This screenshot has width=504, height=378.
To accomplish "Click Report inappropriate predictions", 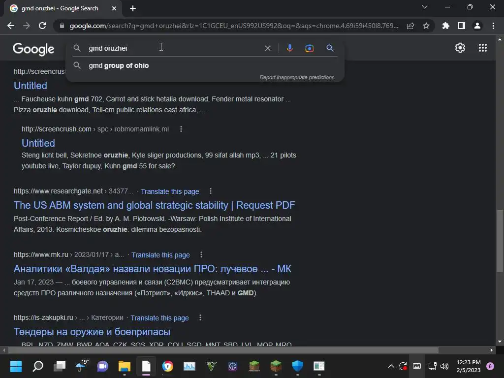I will pos(297,77).
